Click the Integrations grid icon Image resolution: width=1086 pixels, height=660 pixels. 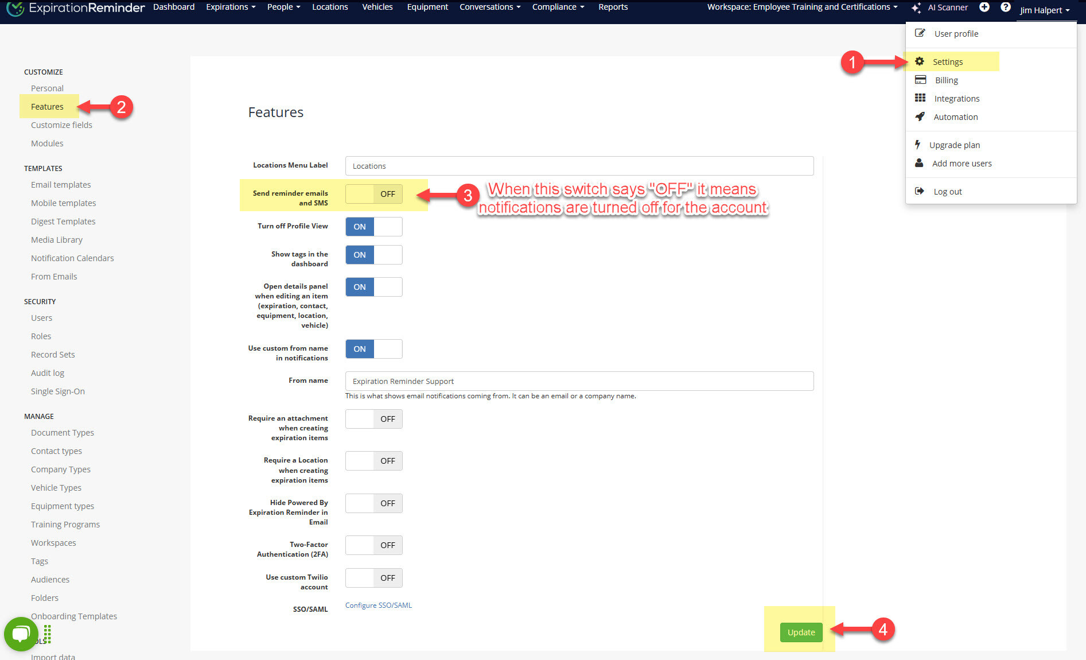pos(920,98)
